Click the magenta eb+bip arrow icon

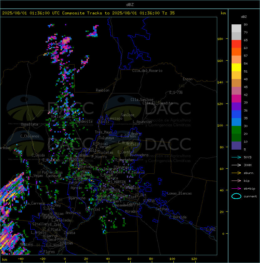tap(236, 189)
